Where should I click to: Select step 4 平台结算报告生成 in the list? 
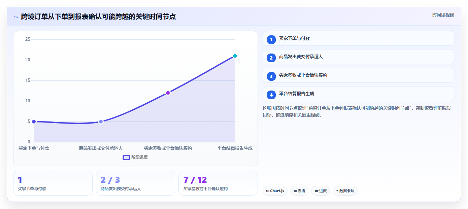pyautogui.click(x=359, y=94)
